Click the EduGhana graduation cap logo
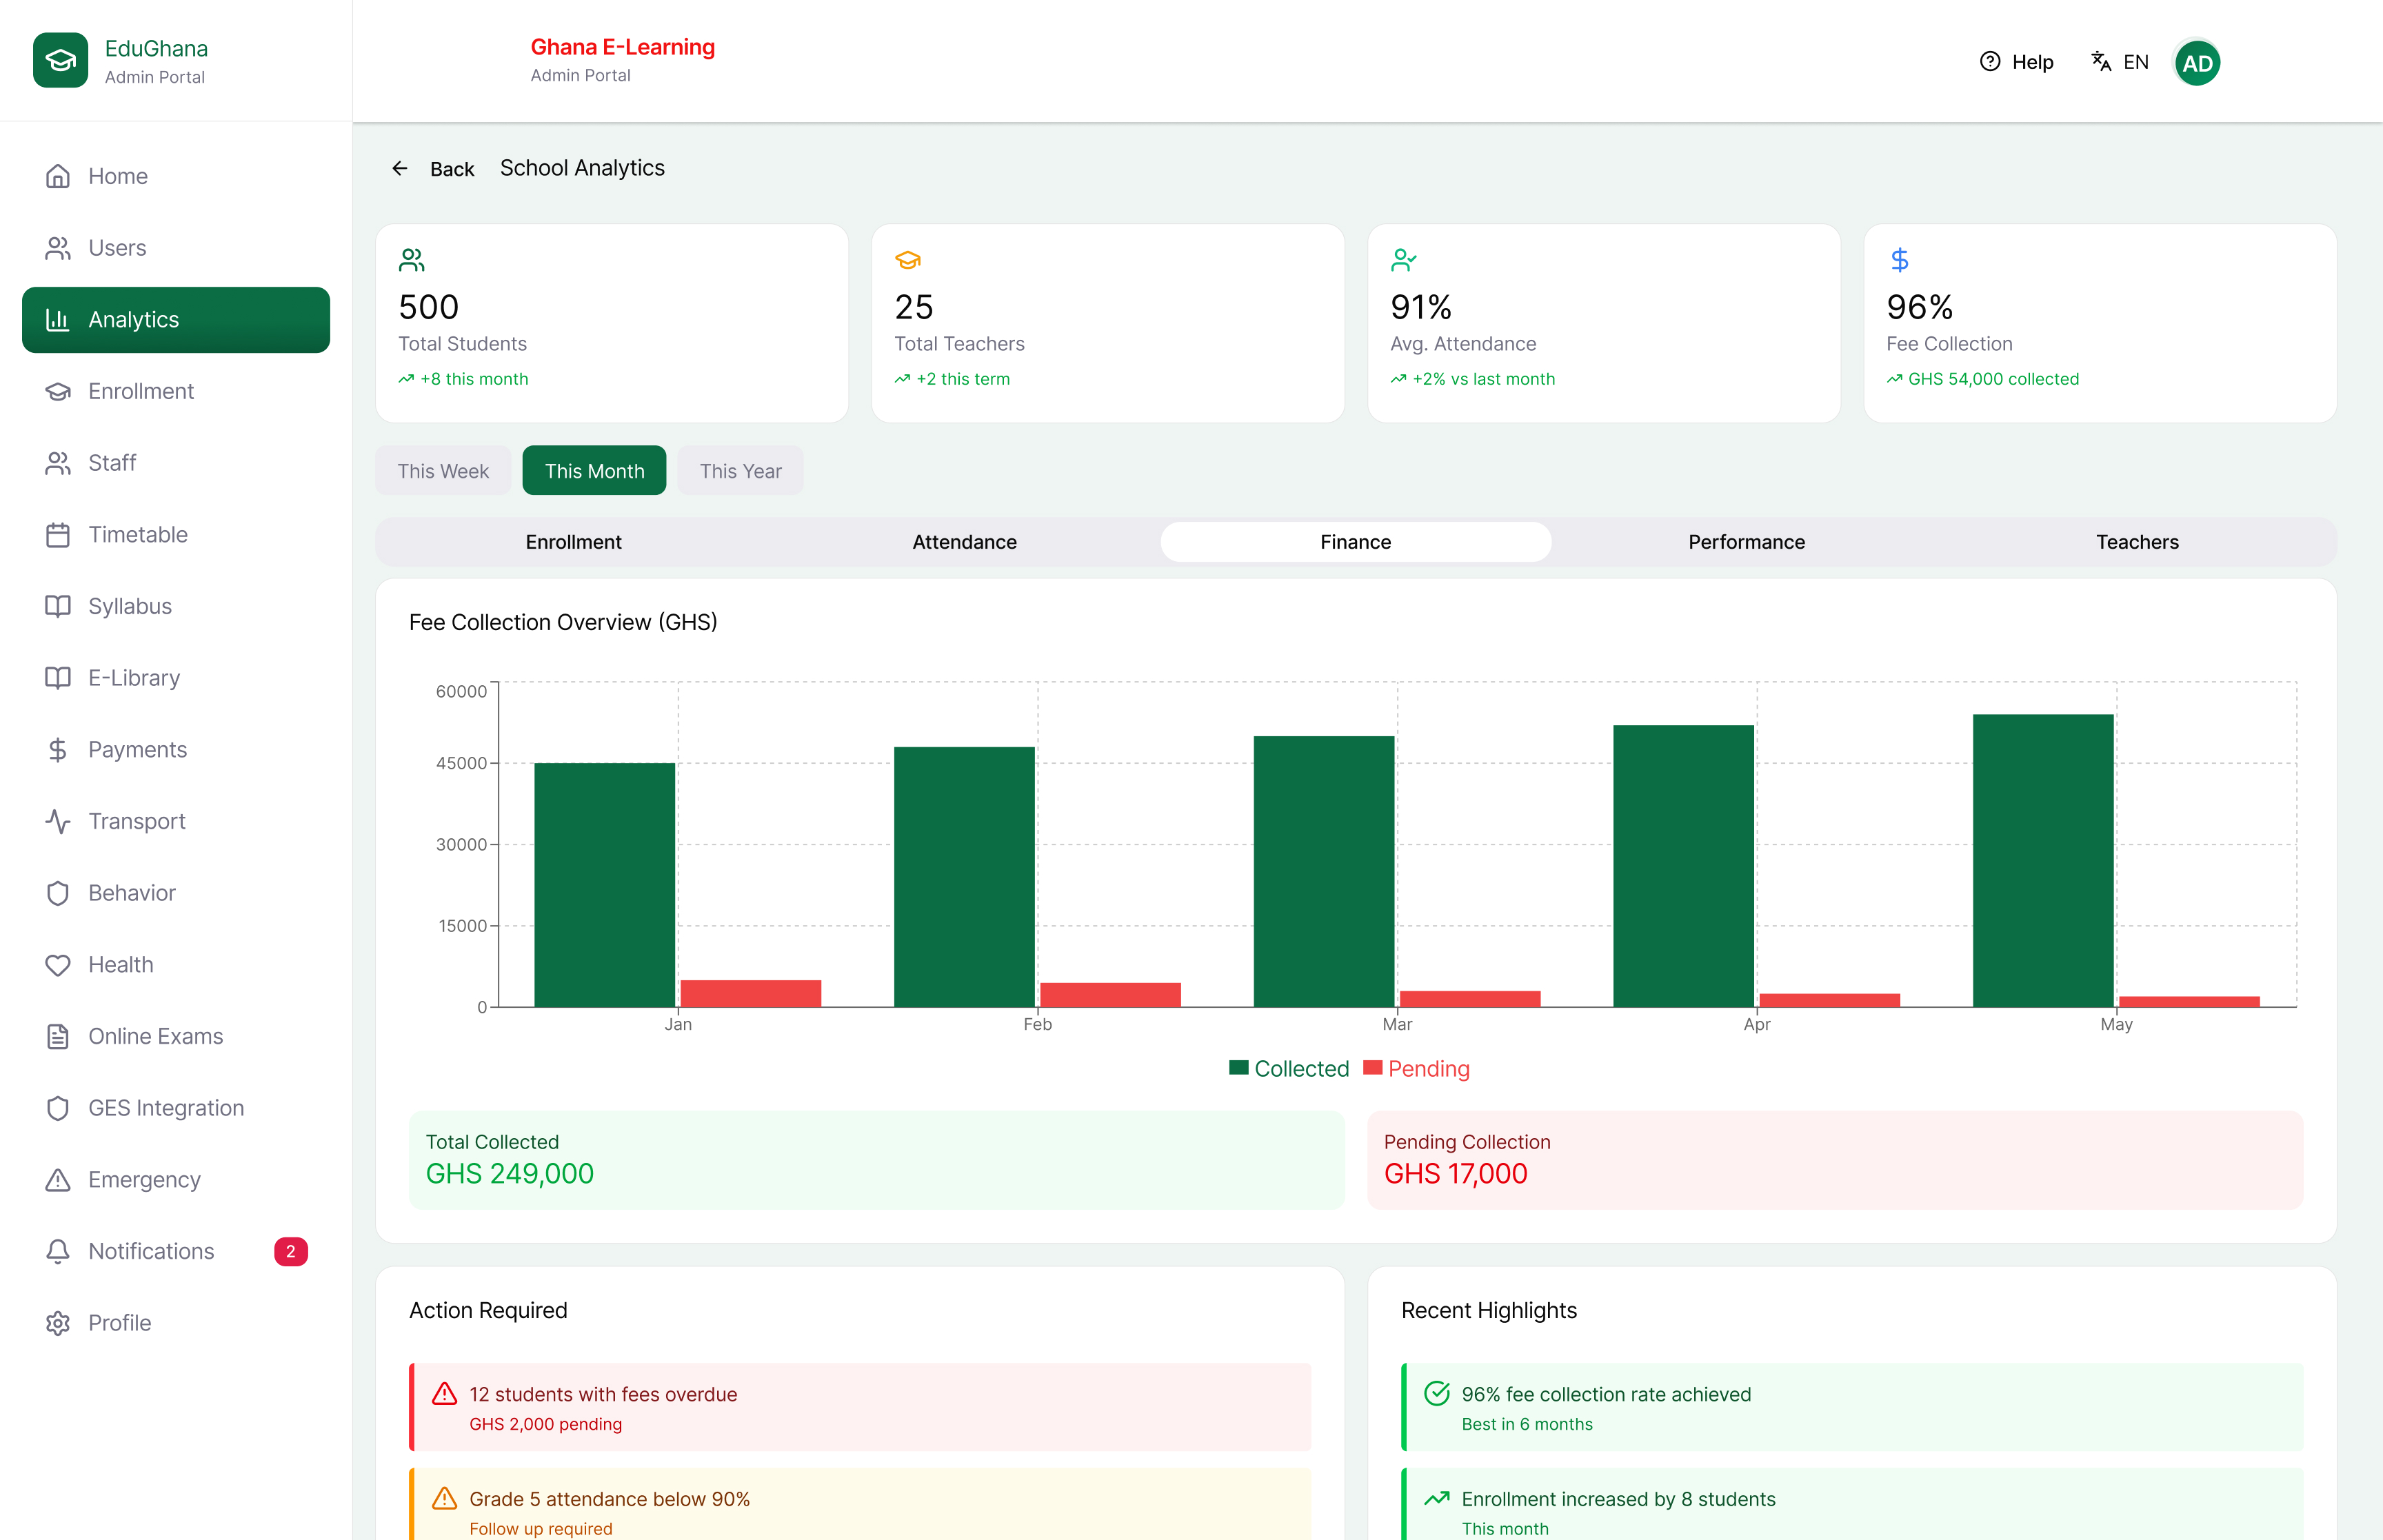 click(x=60, y=61)
